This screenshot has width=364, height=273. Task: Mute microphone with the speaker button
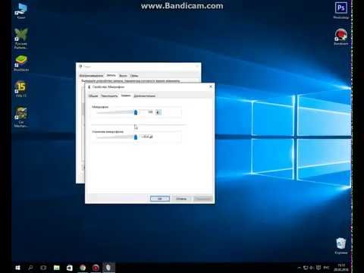tap(158, 112)
